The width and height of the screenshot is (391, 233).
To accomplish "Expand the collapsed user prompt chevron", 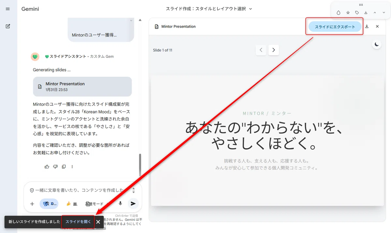I will (x=131, y=20).
